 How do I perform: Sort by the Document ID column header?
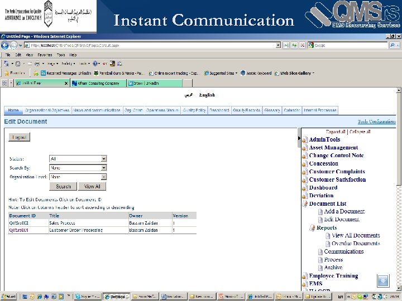[22, 216]
